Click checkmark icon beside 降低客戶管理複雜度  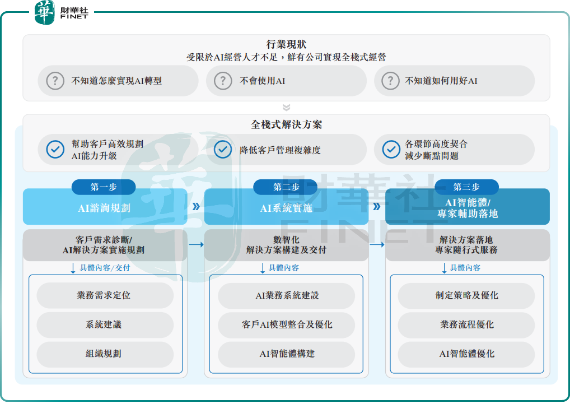click(x=223, y=150)
